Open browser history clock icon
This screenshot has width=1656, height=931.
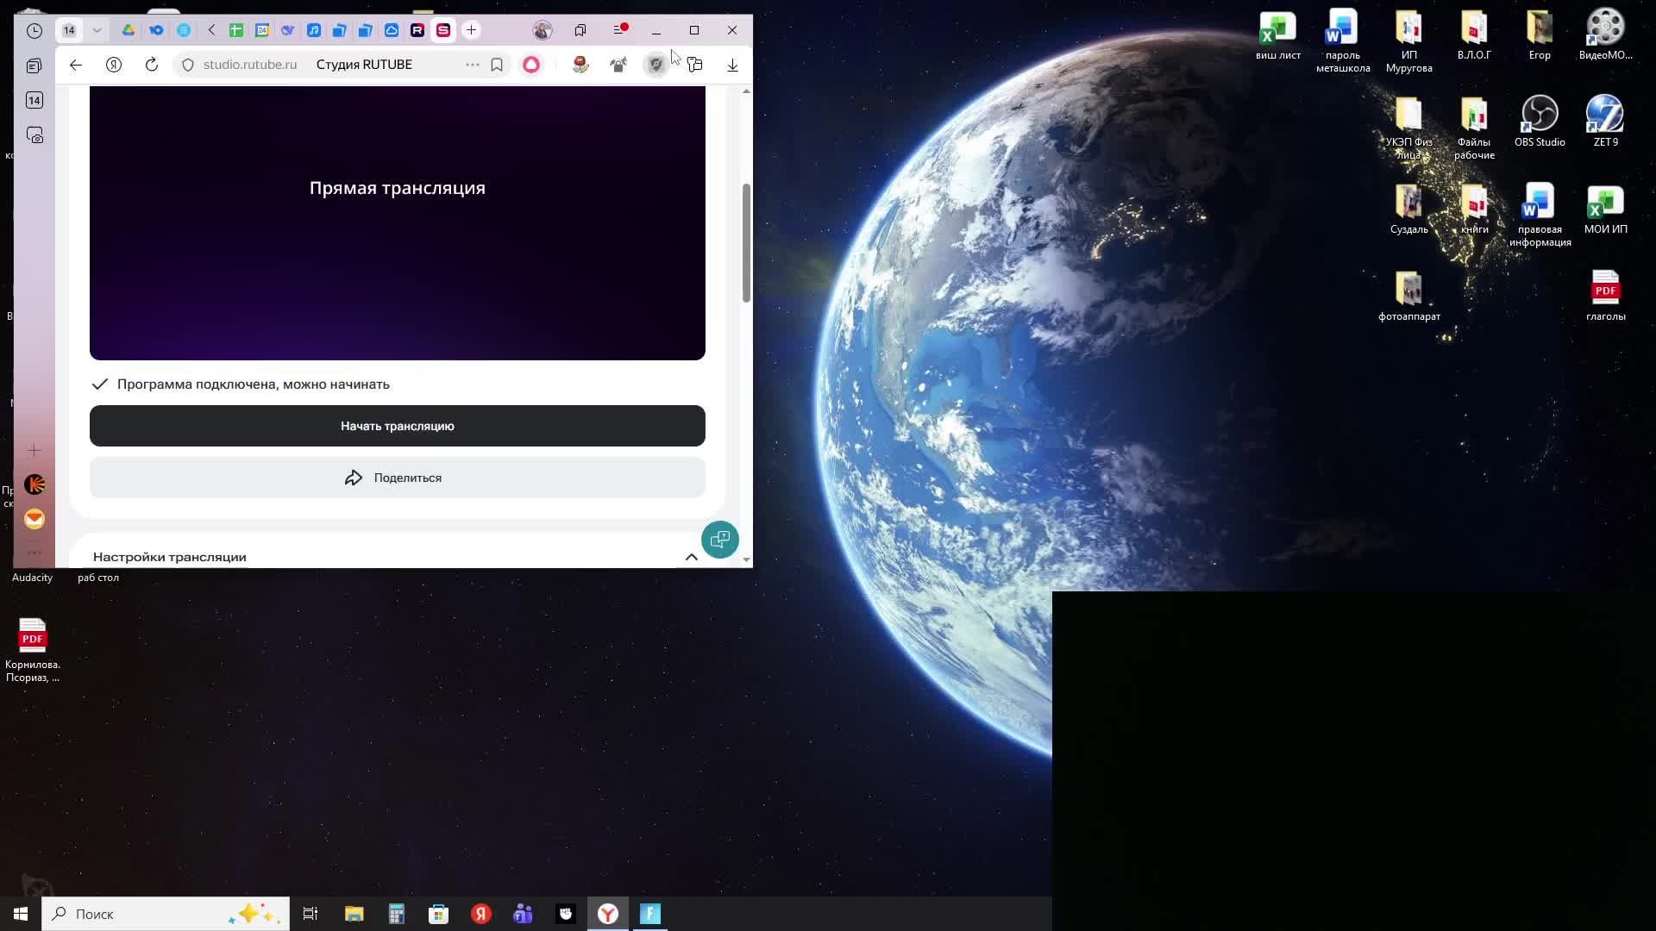(34, 30)
